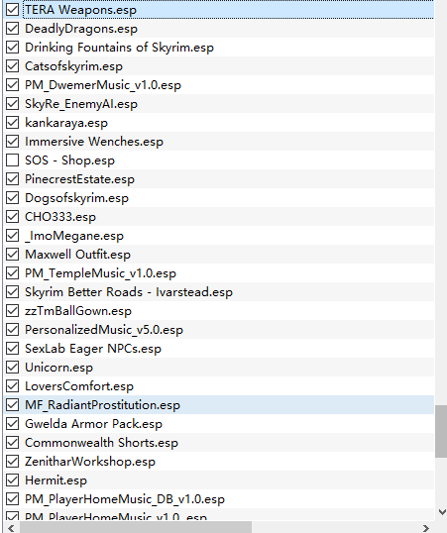Uncheck PinecrestEstate.esp checkbox

(x=13, y=179)
